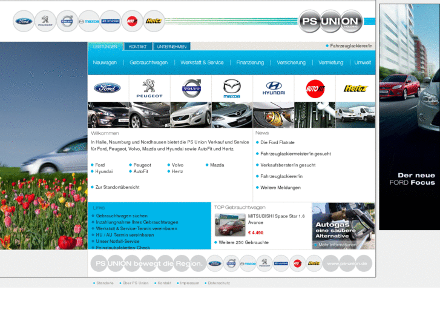Go to Neuwagen in the navigation bar
The width and height of the screenshot is (440, 330).
click(105, 62)
